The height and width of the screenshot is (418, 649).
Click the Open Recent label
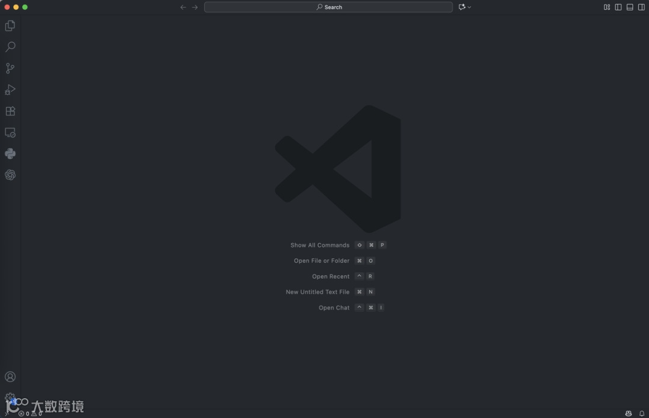[331, 276]
